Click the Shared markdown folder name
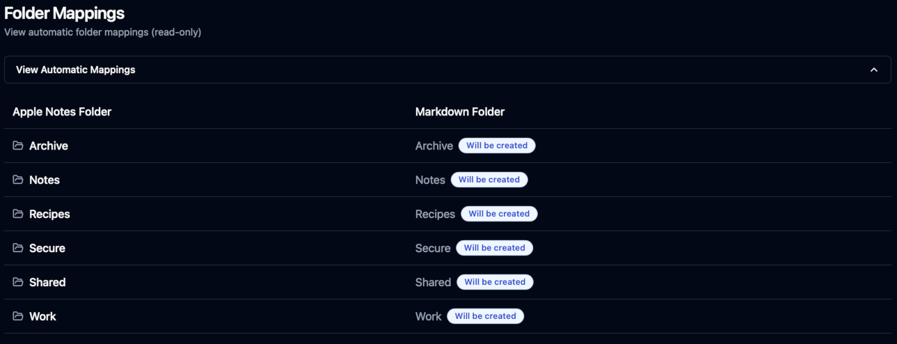The height and width of the screenshot is (344, 897). tap(433, 282)
